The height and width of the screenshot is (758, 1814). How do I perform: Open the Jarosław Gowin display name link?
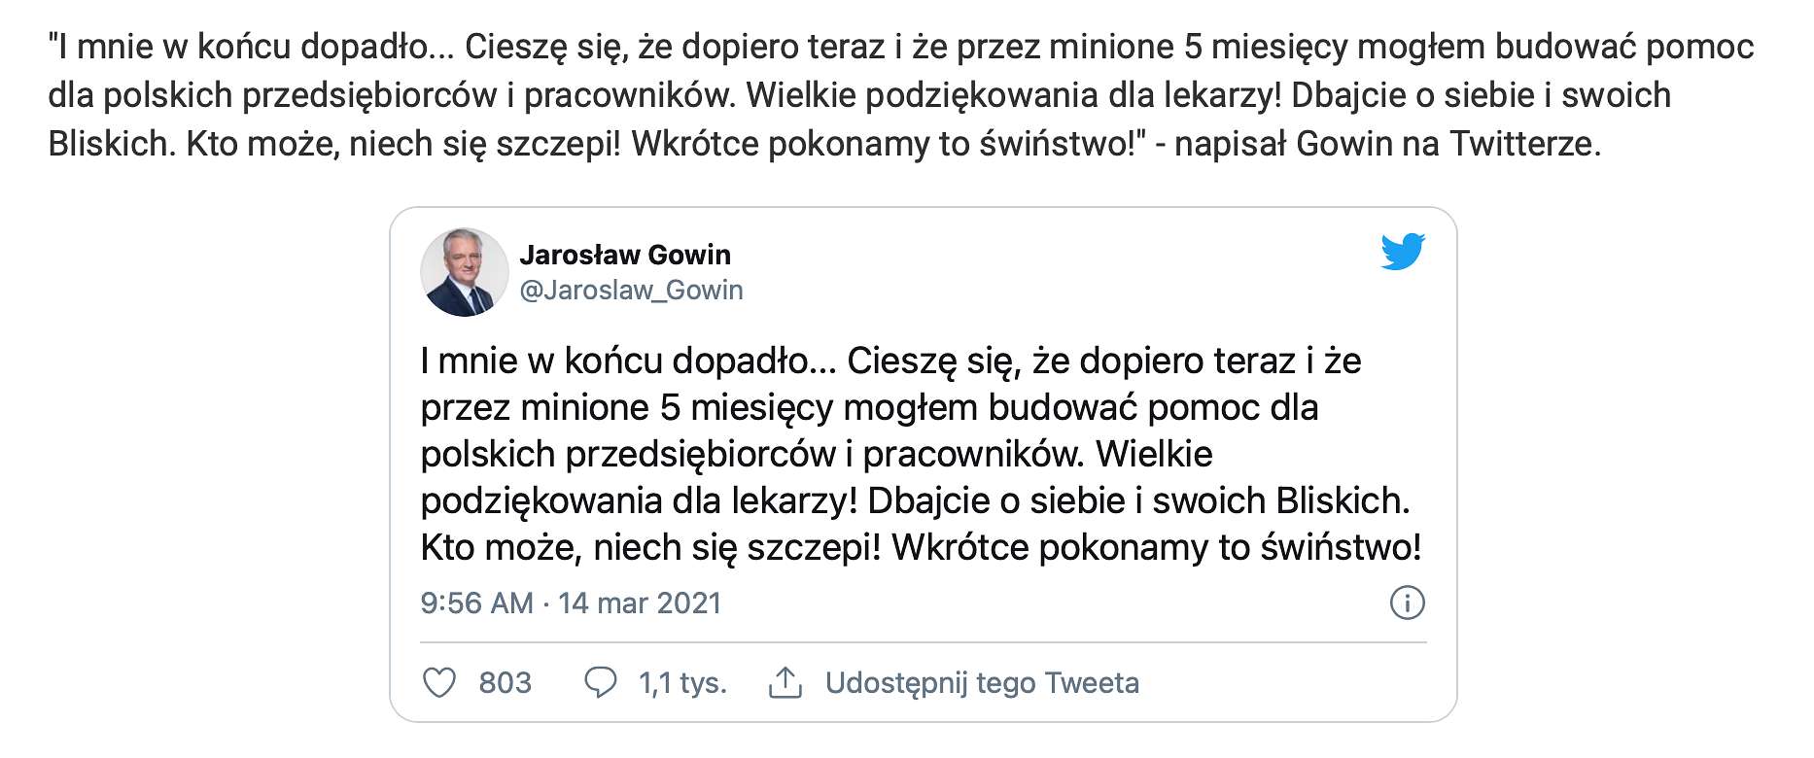625,255
